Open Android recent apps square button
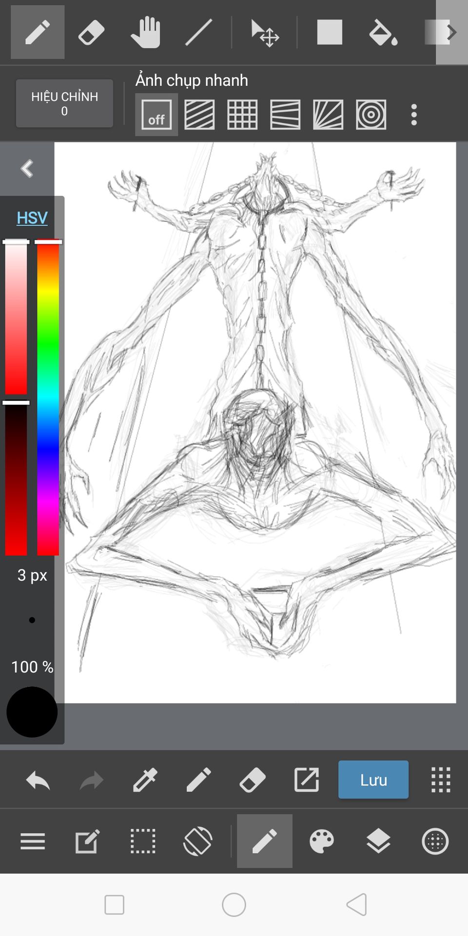This screenshot has height=936, width=468. 115,905
